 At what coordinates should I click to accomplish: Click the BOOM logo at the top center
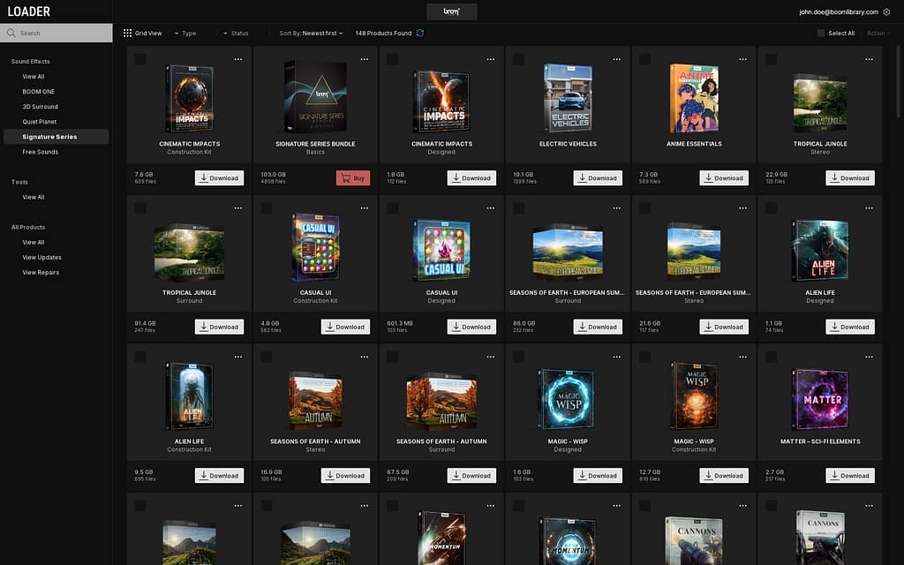[x=451, y=11]
